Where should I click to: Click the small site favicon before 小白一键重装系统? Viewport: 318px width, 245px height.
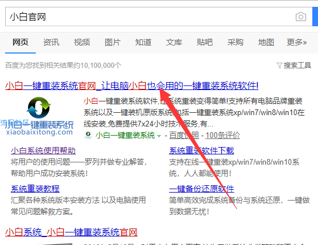[88, 135]
